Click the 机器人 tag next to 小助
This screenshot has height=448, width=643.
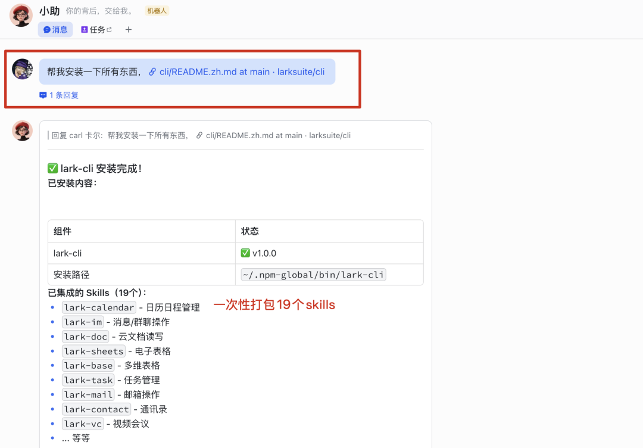[156, 10]
